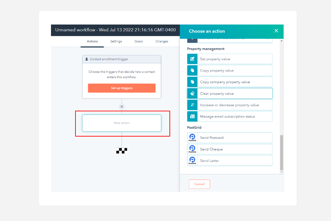Select the New action placeholder box

121,123
